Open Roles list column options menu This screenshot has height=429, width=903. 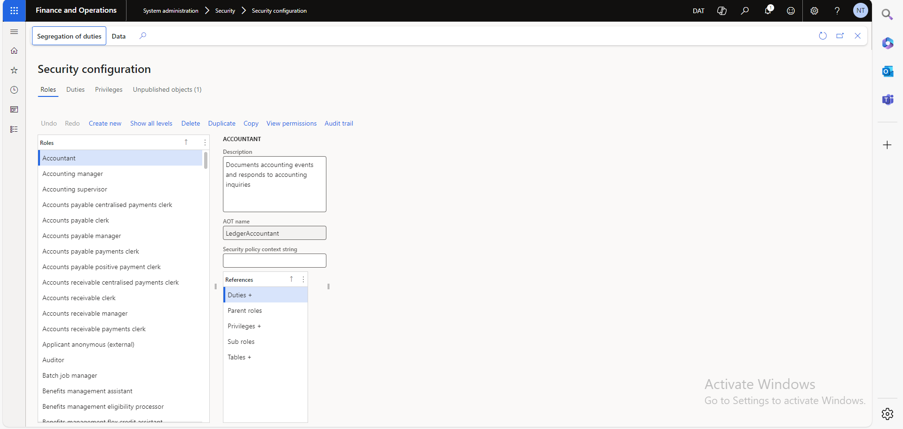205,143
